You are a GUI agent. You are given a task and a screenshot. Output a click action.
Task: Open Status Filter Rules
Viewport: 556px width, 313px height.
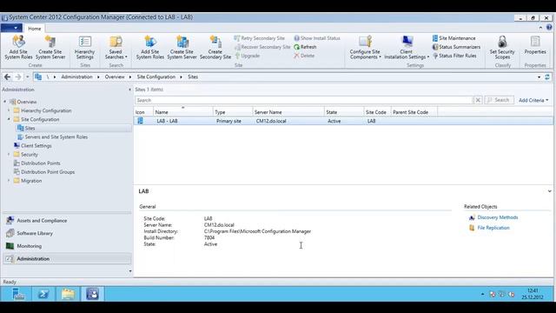[454, 56]
